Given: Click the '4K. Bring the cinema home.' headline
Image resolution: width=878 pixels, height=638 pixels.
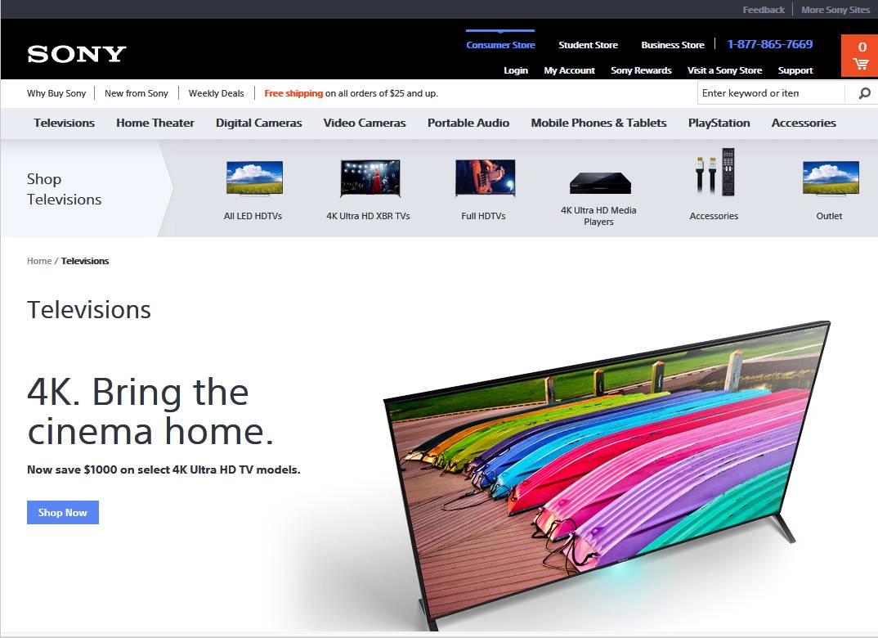Looking at the screenshot, I should (x=150, y=411).
